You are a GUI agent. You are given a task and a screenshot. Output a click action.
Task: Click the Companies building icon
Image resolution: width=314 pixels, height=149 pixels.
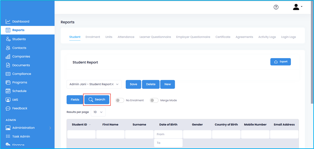coord(8,56)
